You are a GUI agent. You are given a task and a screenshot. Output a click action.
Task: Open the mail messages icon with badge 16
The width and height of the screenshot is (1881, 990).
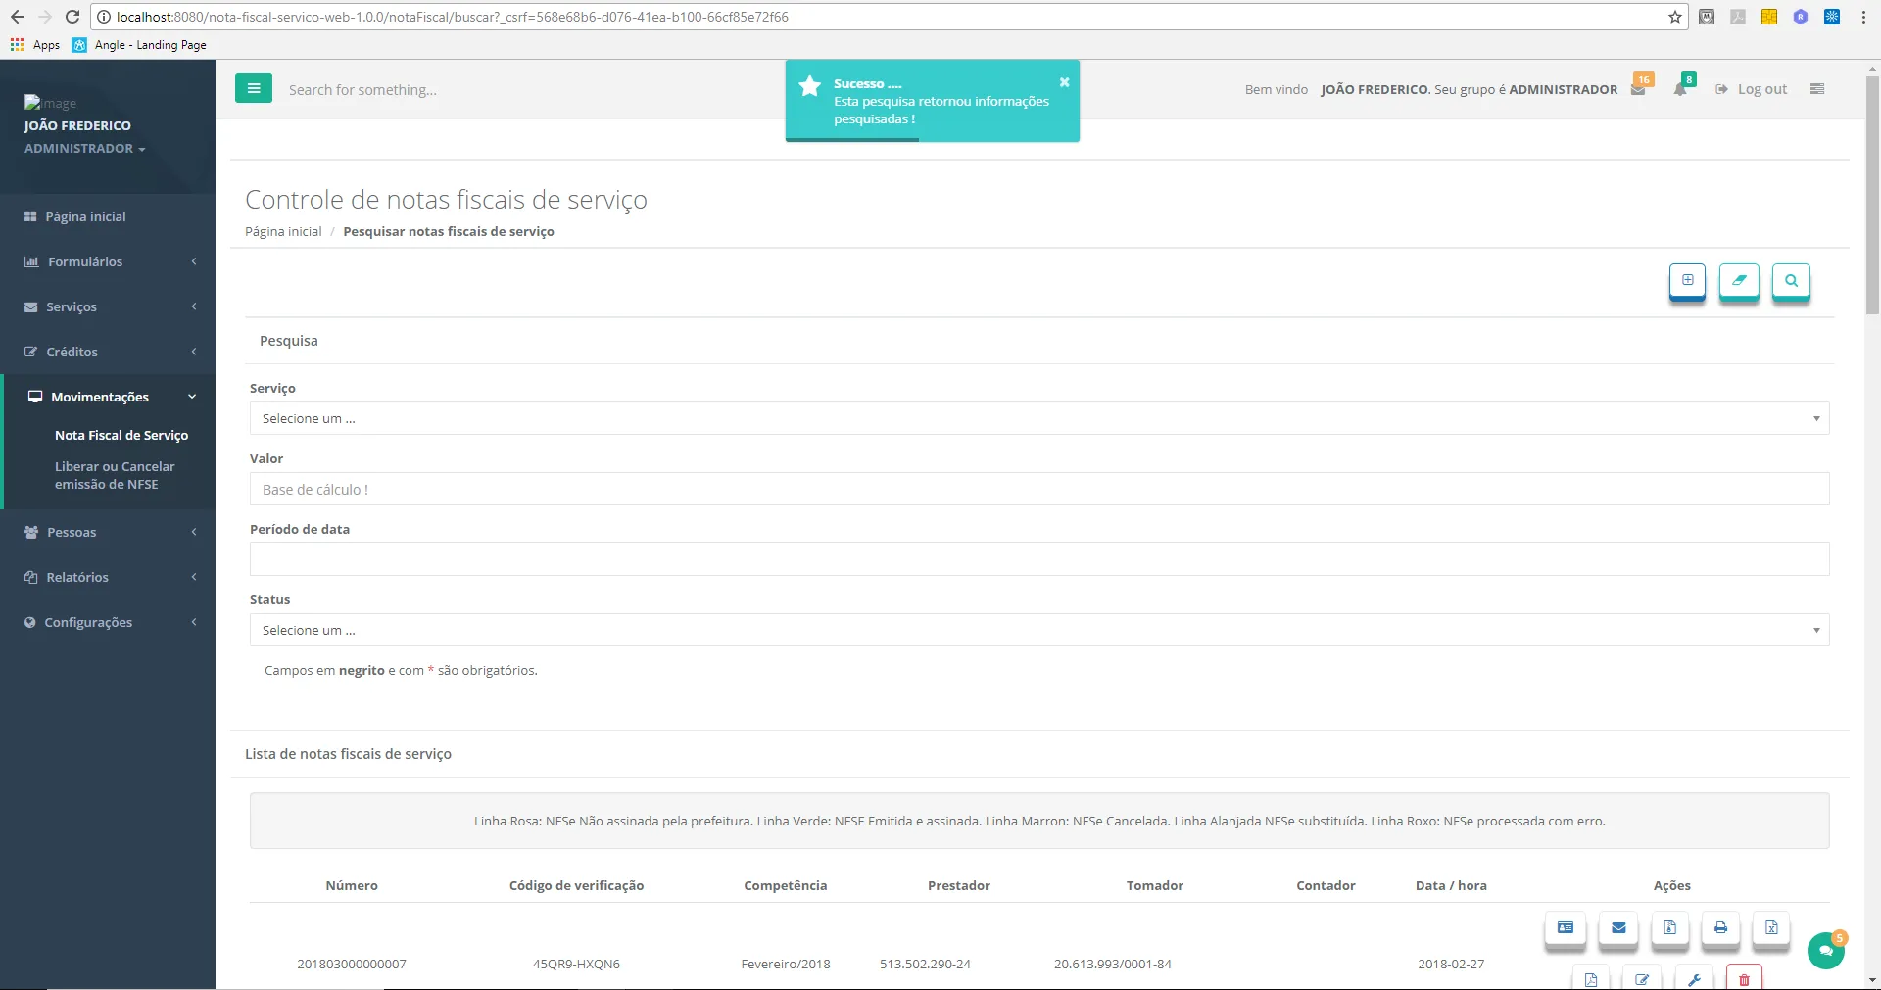pyautogui.click(x=1638, y=89)
